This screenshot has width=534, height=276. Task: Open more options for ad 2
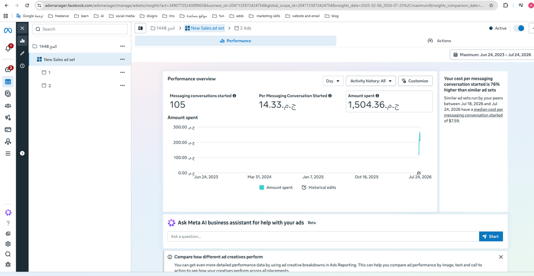pyautogui.click(x=122, y=85)
